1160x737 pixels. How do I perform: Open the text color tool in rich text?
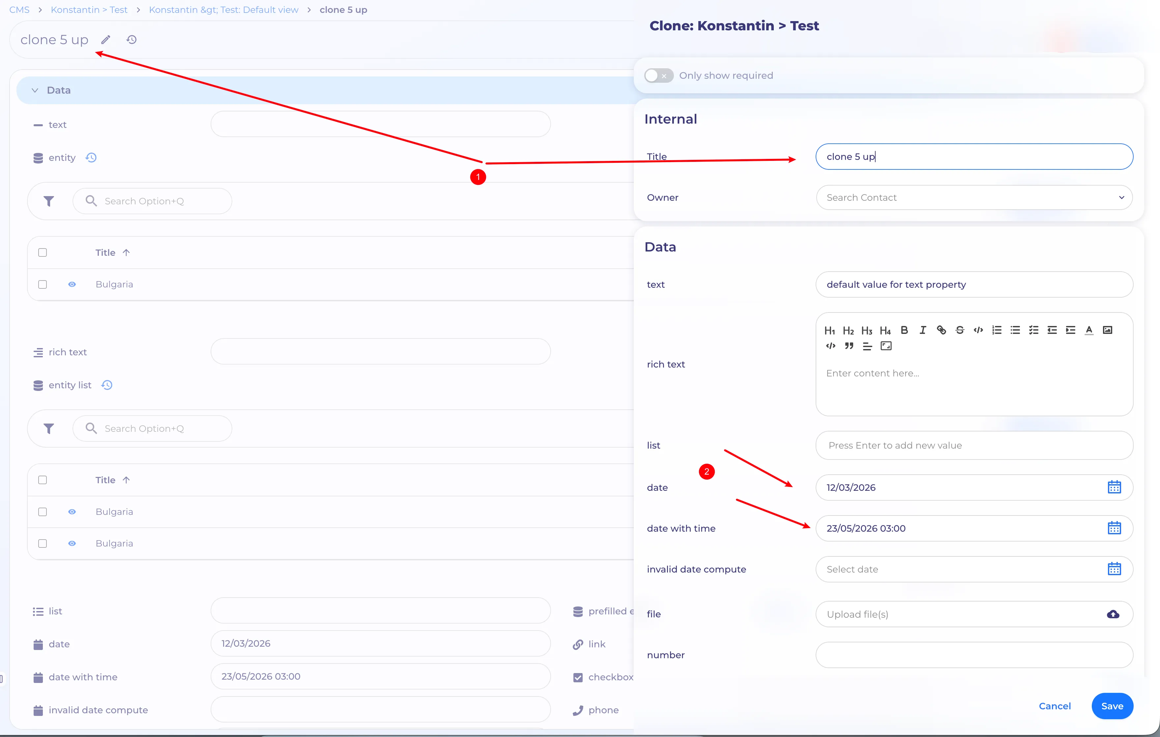[x=1089, y=330]
